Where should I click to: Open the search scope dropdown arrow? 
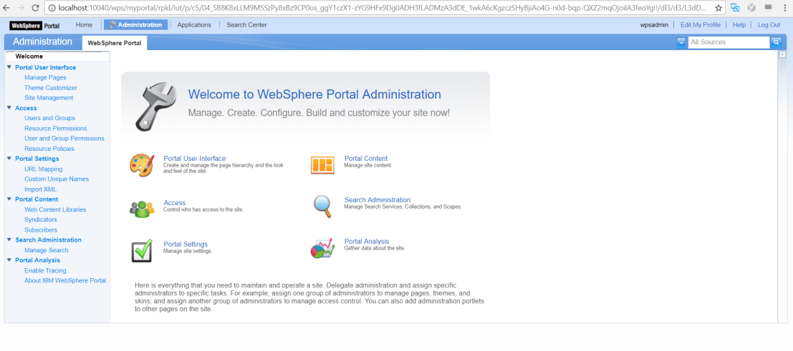coord(681,42)
